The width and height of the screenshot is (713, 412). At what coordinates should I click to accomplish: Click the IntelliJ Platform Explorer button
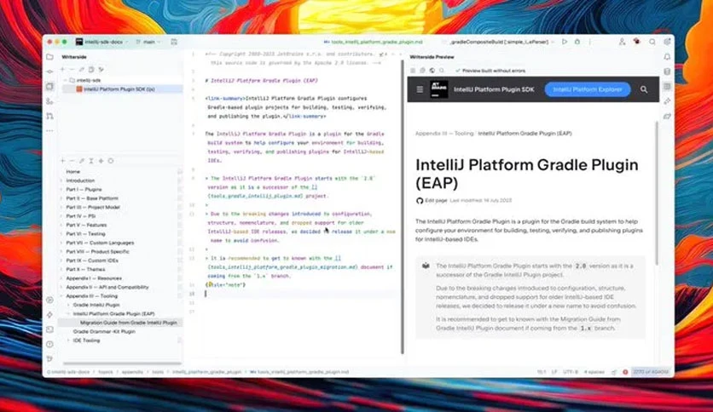(x=588, y=89)
